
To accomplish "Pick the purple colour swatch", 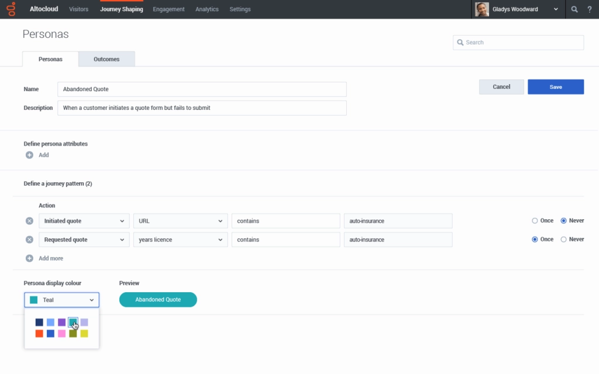I will point(61,323).
